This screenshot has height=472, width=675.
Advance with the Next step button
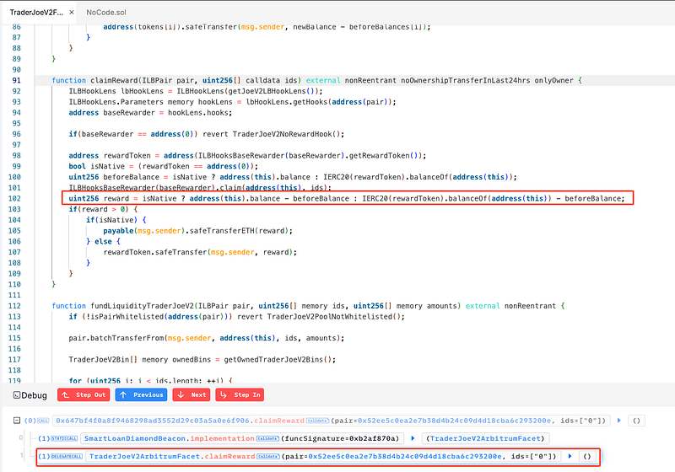192,394
